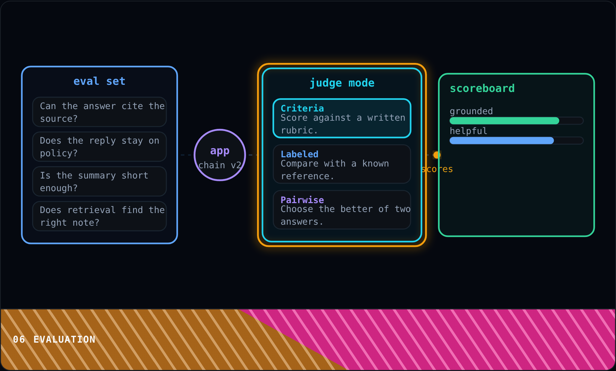Select the Criteria judge mode card
Viewport: 616px width, 371px height.
[x=342, y=118]
